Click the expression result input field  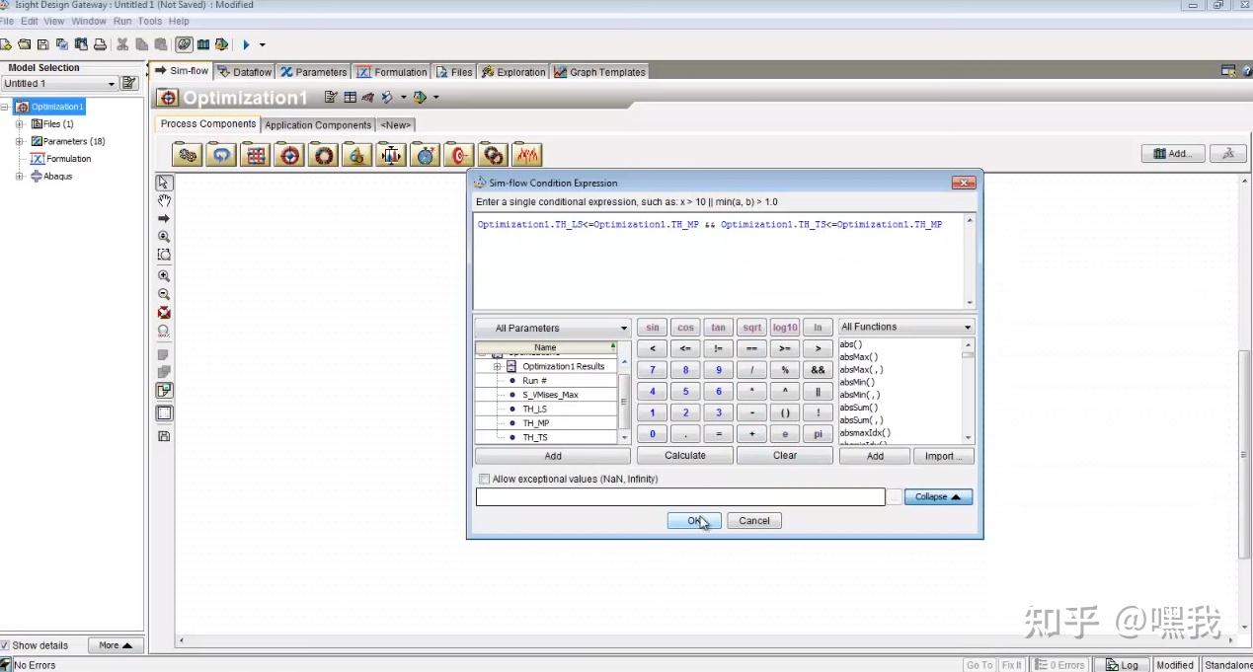(x=680, y=497)
